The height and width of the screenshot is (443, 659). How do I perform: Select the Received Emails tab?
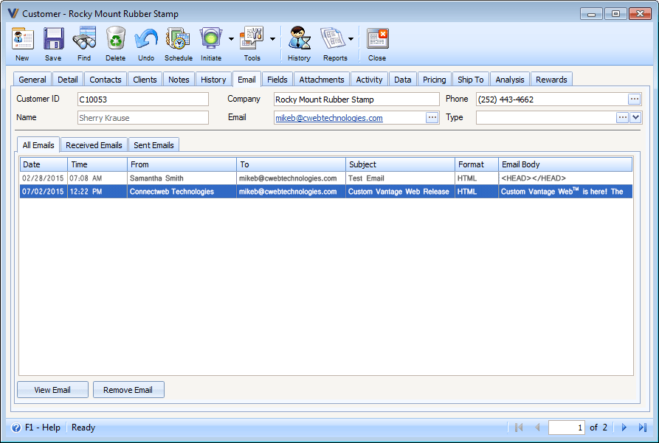[x=93, y=144]
